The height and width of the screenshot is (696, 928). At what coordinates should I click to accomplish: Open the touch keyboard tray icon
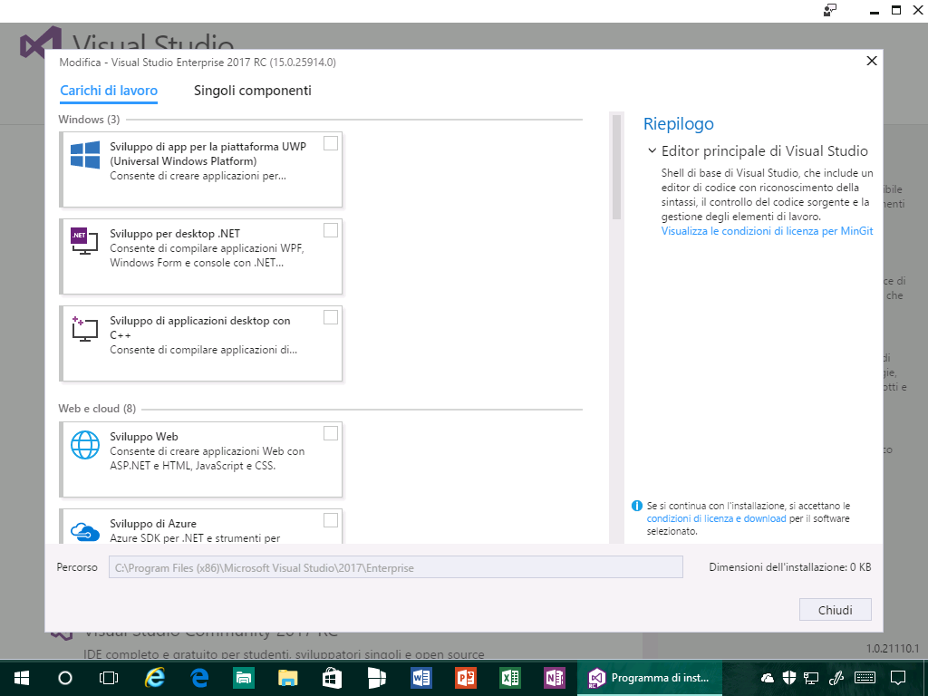(x=865, y=678)
